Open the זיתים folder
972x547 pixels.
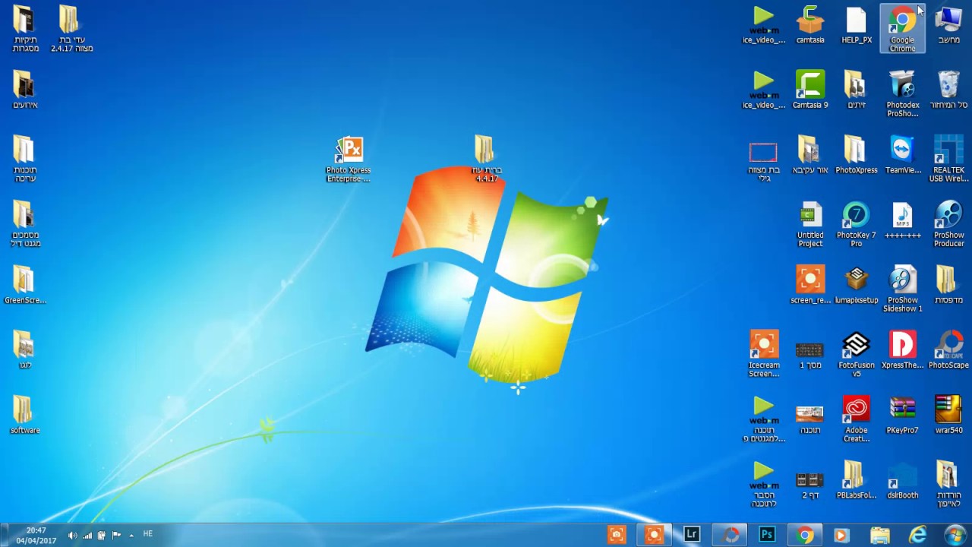pos(857,90)
